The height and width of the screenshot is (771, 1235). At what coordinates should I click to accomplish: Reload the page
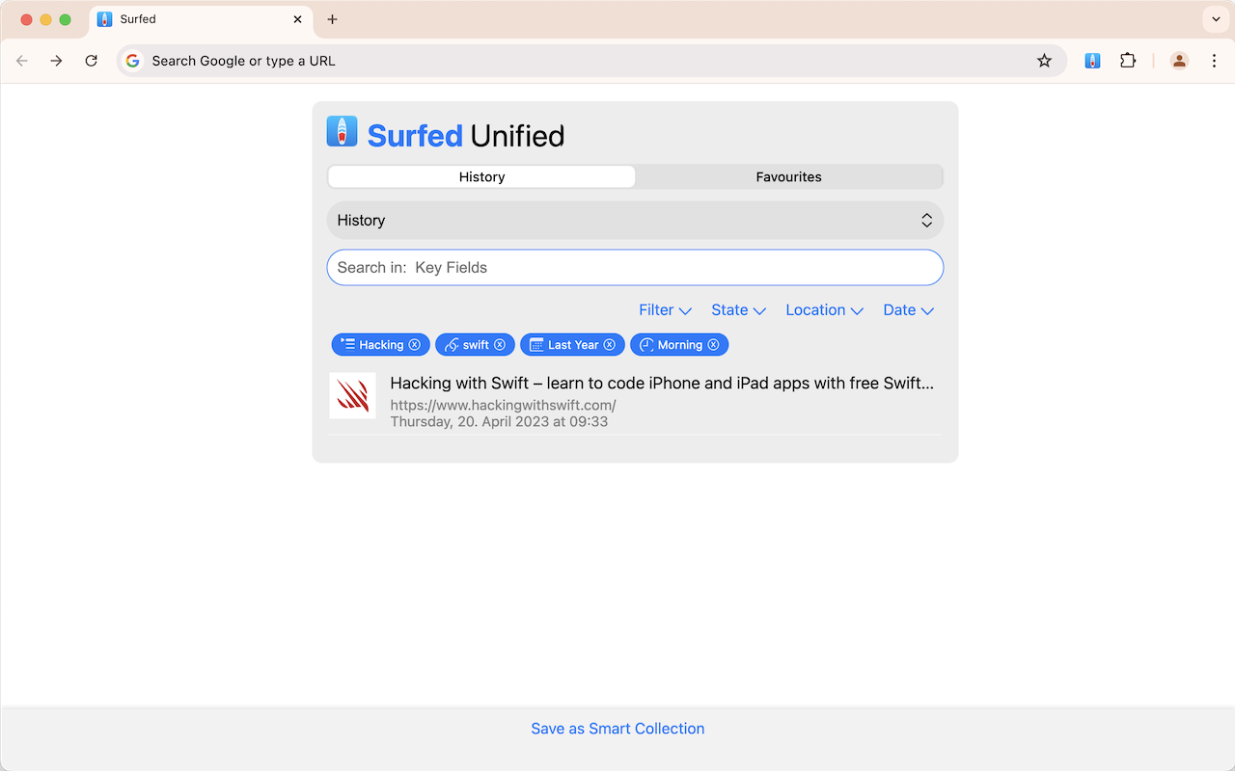pos(91,61)
